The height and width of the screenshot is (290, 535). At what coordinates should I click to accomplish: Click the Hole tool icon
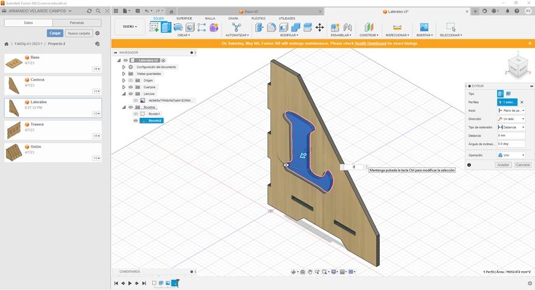190,27
